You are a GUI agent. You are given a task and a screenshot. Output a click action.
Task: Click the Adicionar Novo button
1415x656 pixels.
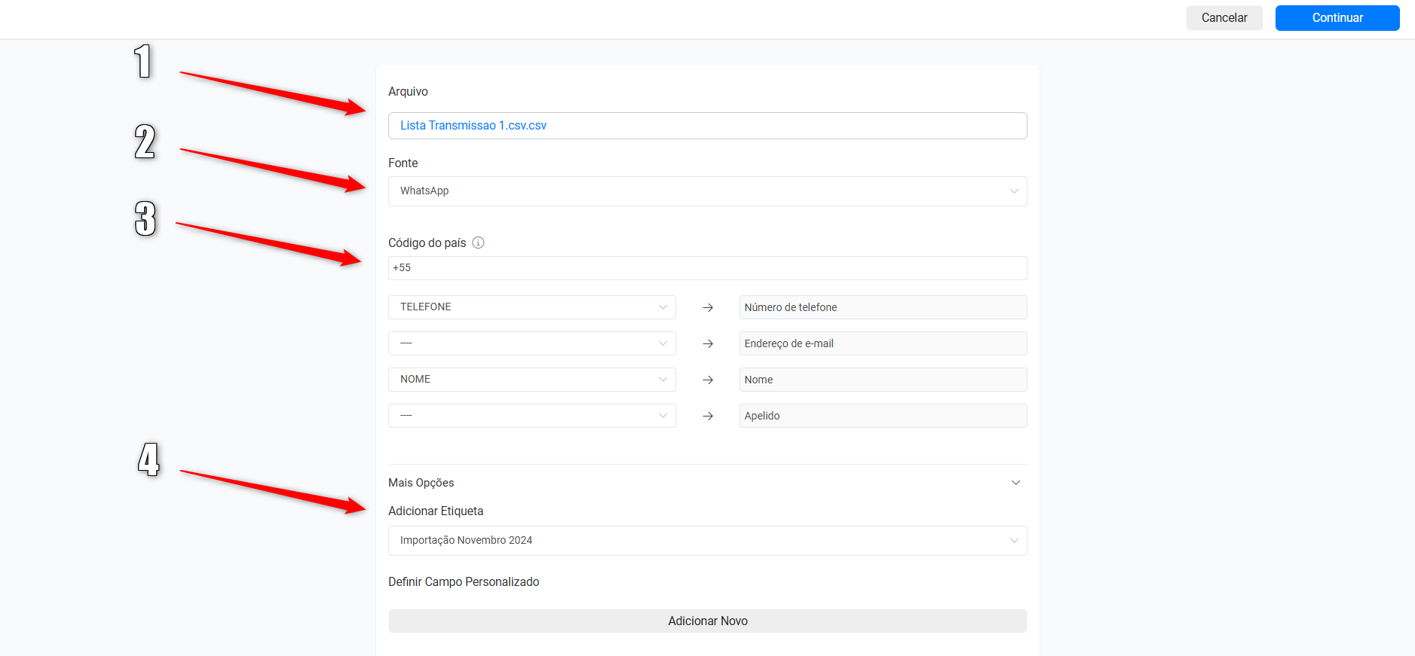[707, 621]
